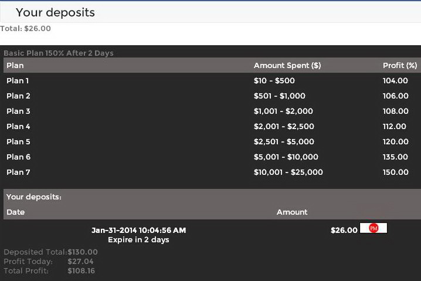Select the Plan 2 row label

tap(18, 96)
